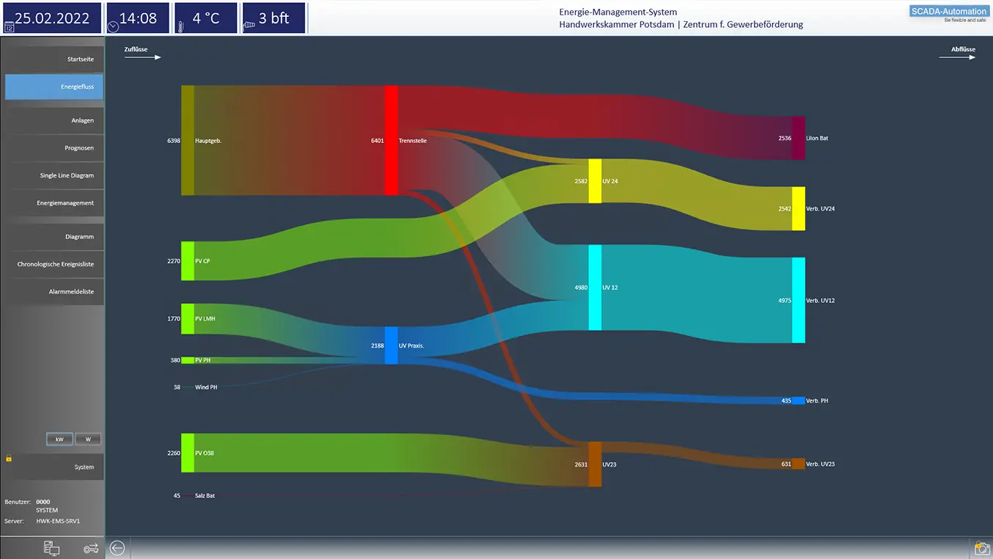993x559 pixels.
Task: Select the blue Verb. PH bar
Action: tap(799, 401)
